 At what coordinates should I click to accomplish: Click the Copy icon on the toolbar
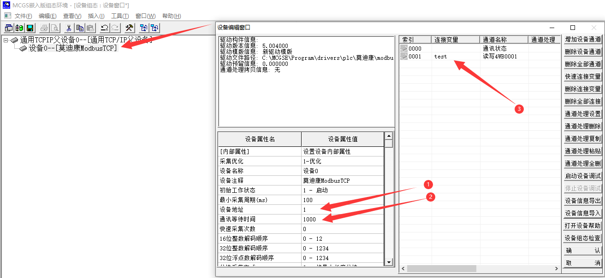(x=80, y=27)
